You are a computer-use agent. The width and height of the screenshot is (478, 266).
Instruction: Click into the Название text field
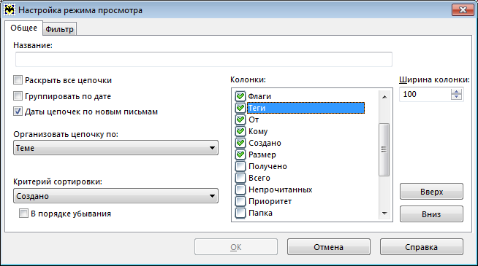tap(204, 59)
